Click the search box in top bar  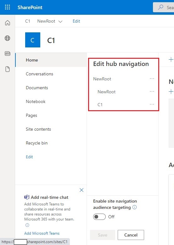click(x=164, y=7)
